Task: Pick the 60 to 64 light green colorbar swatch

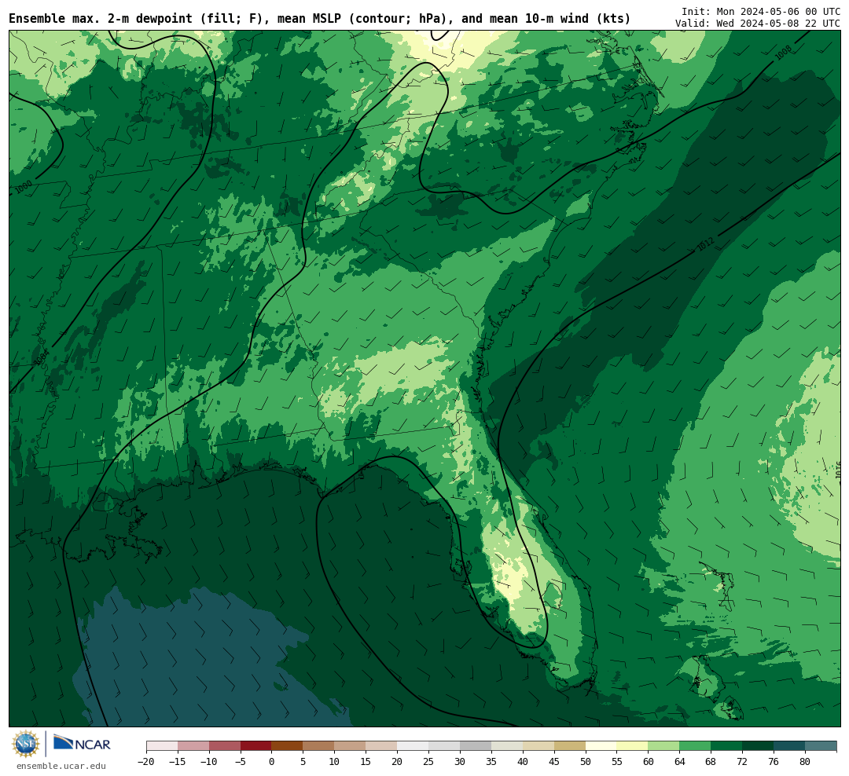Action: point(664,746)
